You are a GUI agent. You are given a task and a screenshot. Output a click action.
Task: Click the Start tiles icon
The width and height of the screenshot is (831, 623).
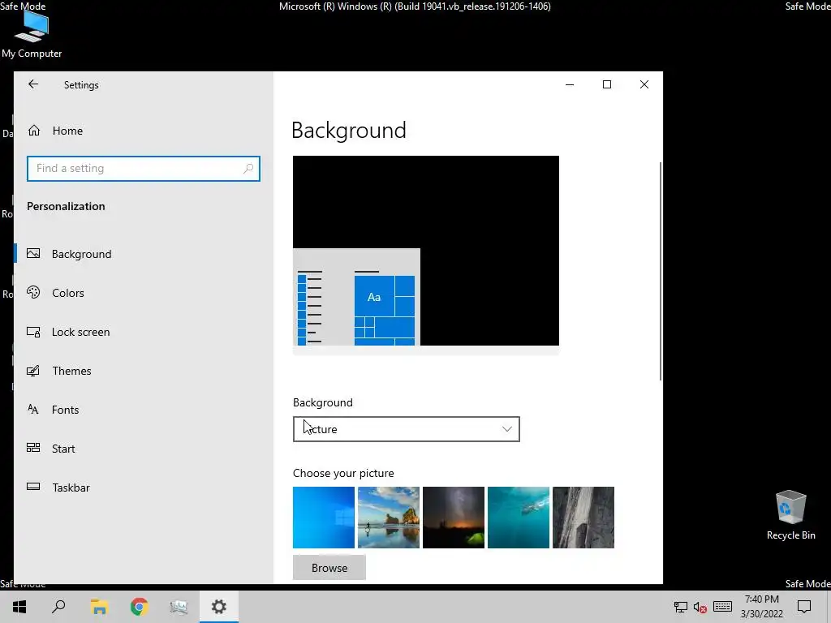(33, 448)
